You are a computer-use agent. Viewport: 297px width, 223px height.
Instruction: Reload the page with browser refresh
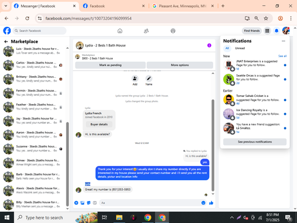pos(27,18)
